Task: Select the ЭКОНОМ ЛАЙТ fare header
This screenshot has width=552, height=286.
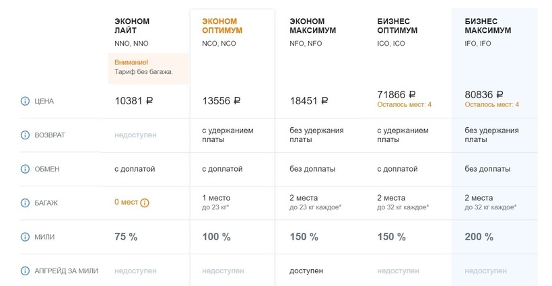Action: click(x=132, y=26)
